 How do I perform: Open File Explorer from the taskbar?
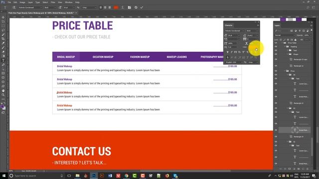[78, 176]
